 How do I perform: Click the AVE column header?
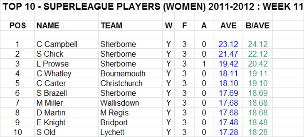tap(228, 25)
